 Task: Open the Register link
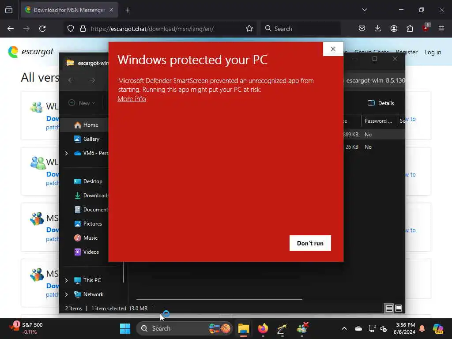pyautogui.click(x=407, y=52)
